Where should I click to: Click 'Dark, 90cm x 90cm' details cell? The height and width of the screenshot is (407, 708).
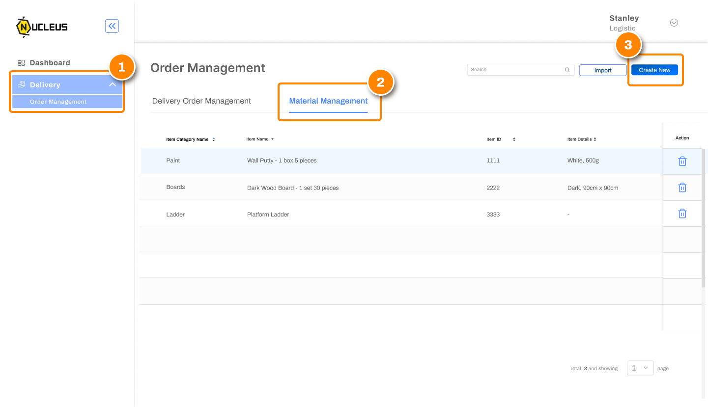593,188
